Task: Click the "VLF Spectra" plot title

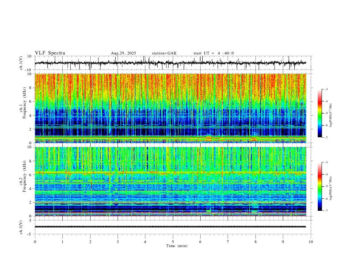Action: (x=50, y=53)
